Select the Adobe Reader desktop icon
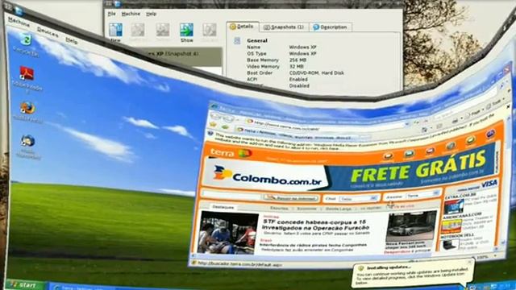Image resolution: width=516 pixels, height=290 pixels. click(27, 73)
